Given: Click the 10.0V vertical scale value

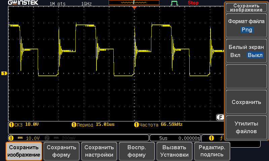Looking at the screenshot, I should tap(33, 138).
